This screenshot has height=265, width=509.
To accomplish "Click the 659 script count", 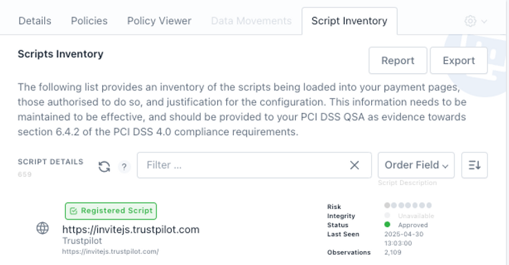I will 25,175.
